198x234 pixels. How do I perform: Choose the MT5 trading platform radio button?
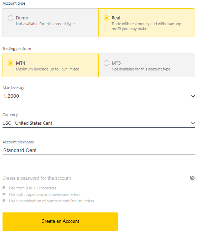point(106,63)
